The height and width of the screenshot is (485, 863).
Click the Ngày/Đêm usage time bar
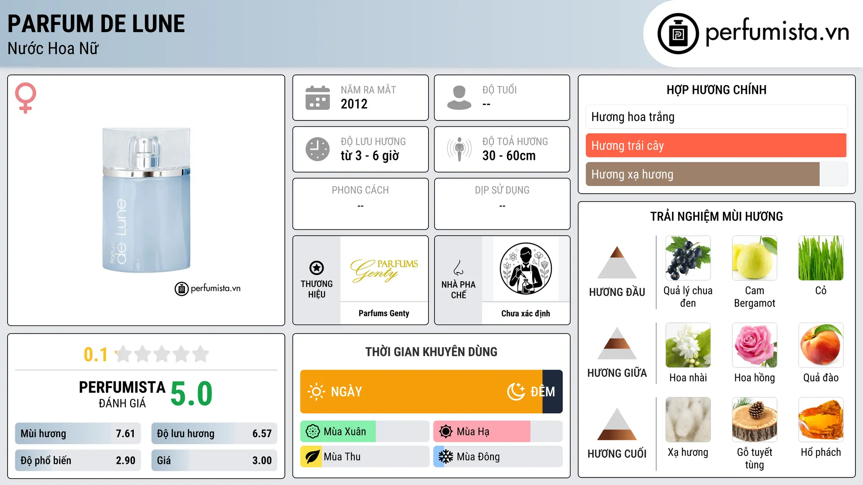click(431, 392)
